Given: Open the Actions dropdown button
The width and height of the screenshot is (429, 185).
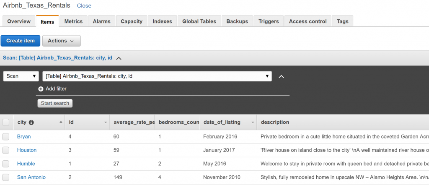Looking at the screenshot, I should pyautogui.click(x=61, y=41).
